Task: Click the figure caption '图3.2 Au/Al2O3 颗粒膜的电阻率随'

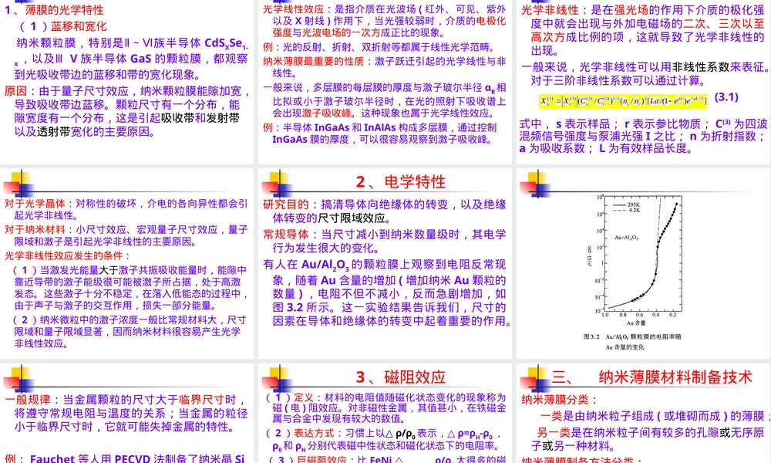Action: [632, 337]
